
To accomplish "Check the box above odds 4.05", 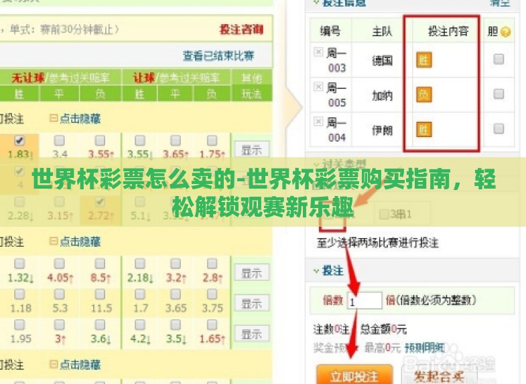I will click(x=60, y=264).
